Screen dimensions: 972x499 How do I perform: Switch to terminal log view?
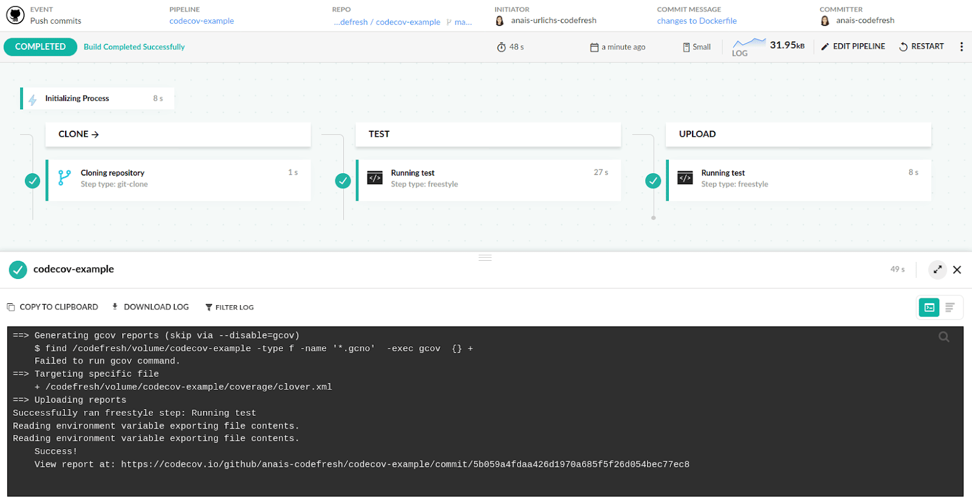pyautogui.click(x=929, y=308)
